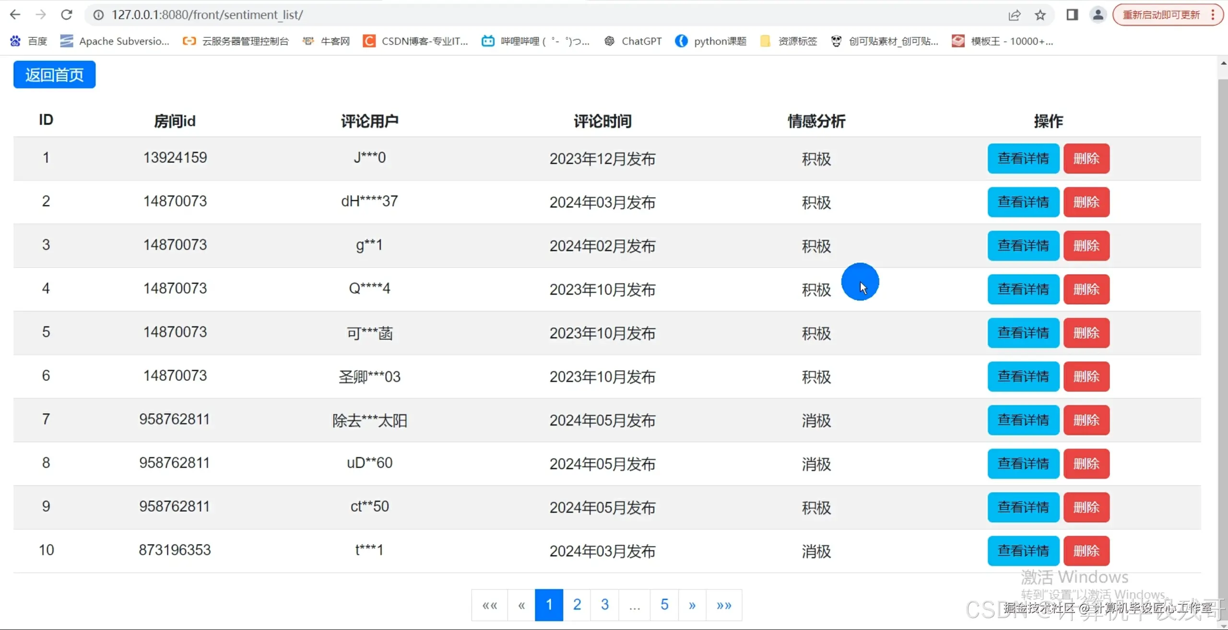
Task: Reload the current page
Action: [67, 14]
